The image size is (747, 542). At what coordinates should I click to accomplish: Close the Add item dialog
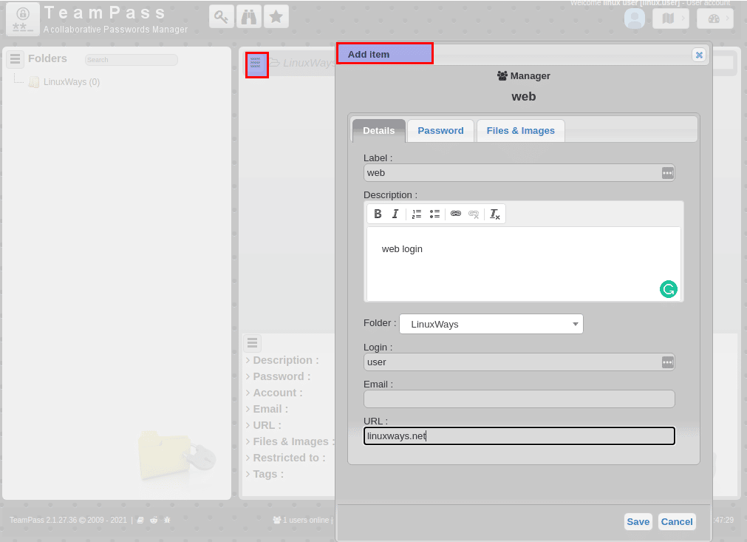click(x=699, y=55)
